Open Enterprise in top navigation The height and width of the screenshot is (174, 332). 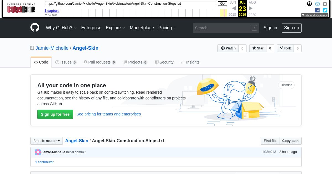coord(91,28)
